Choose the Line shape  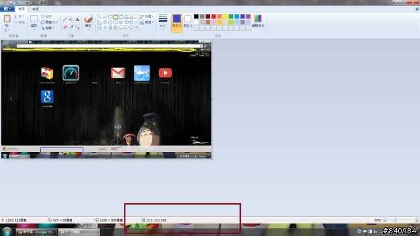click(x=100, y=17)
